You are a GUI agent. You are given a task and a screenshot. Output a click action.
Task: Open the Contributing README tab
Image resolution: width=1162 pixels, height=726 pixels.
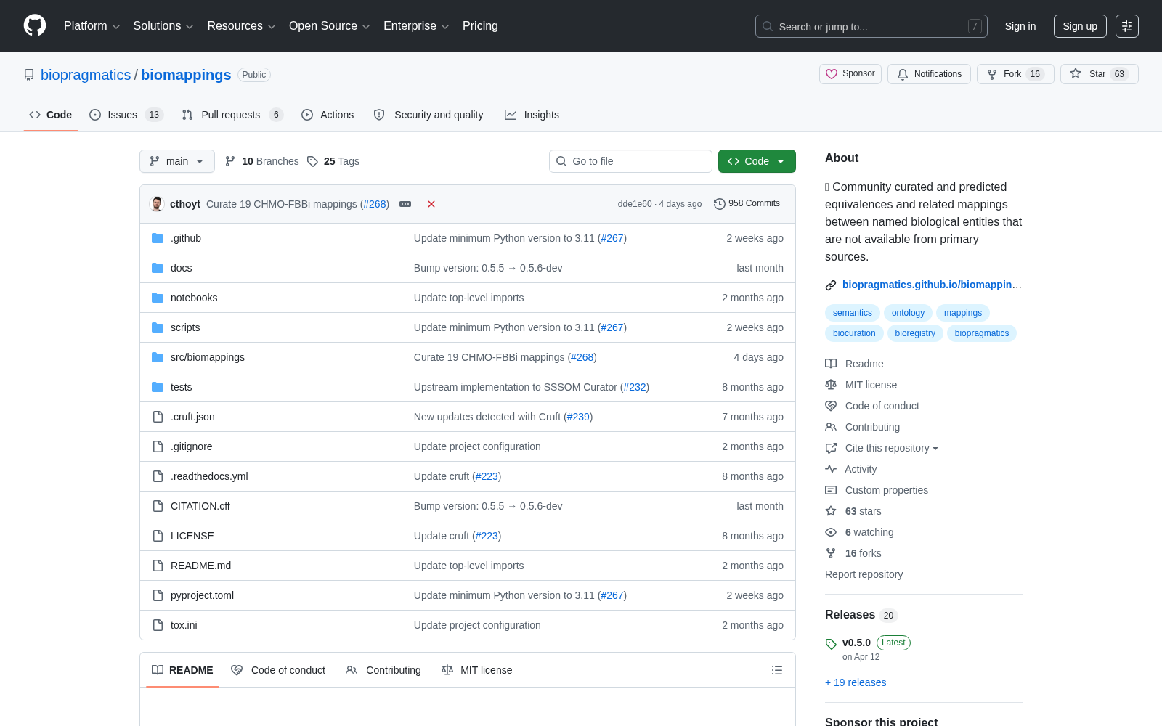383,670
